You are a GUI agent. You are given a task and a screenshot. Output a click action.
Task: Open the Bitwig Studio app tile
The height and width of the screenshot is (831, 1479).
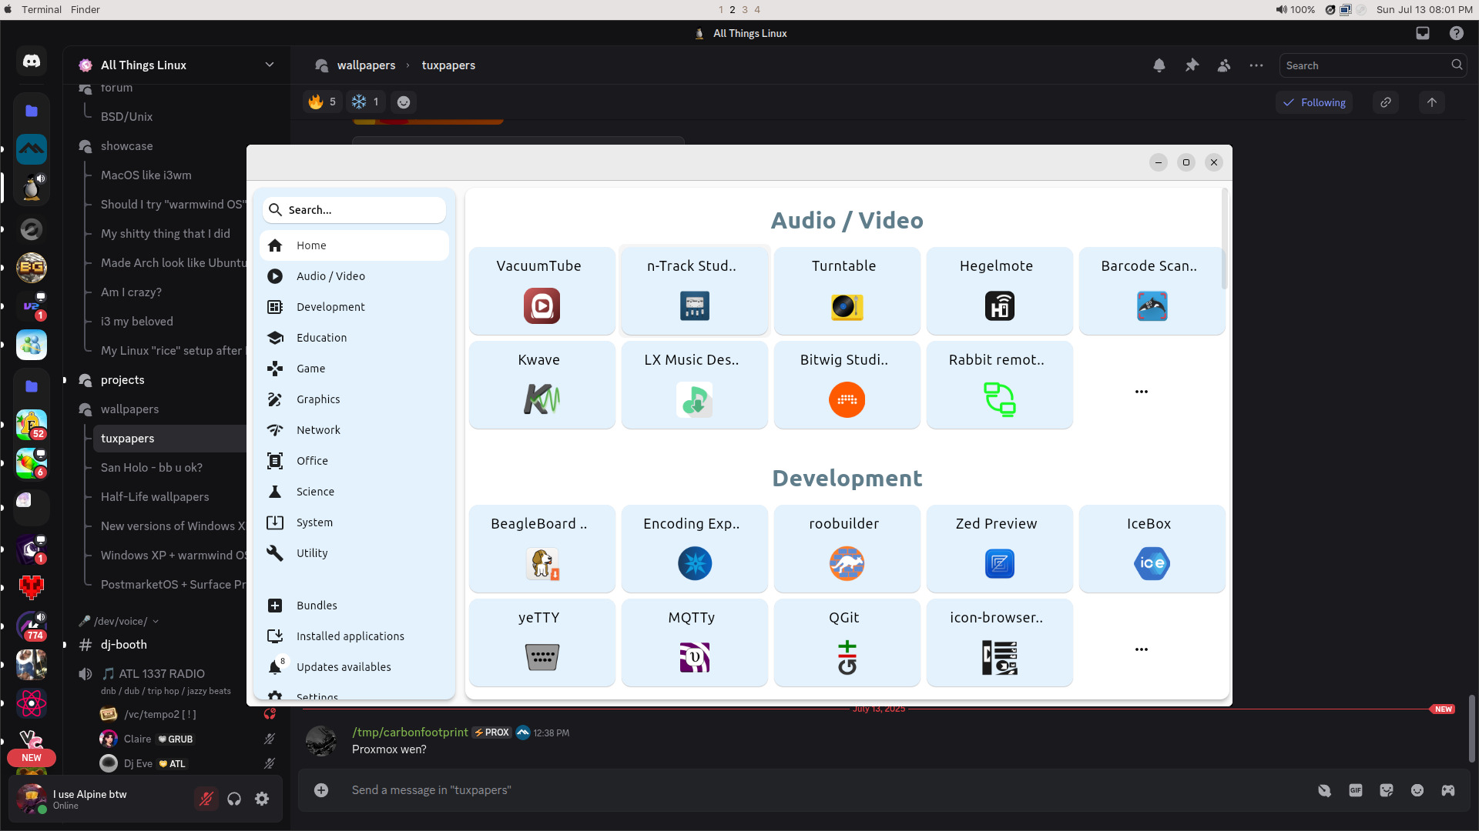847,384
